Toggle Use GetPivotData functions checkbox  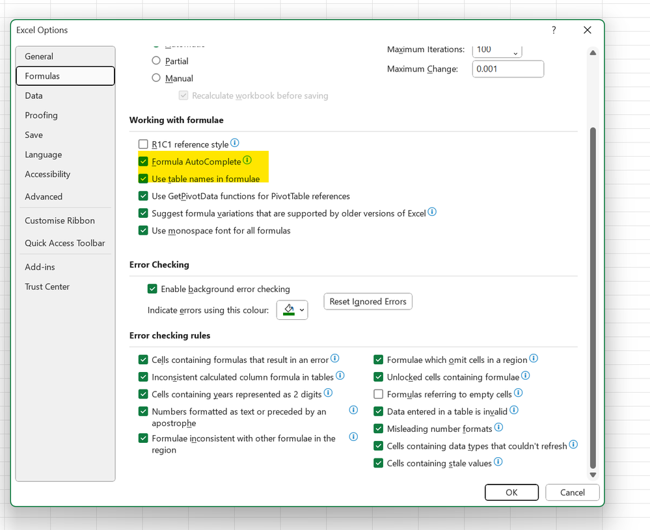(x=143, y=196)
